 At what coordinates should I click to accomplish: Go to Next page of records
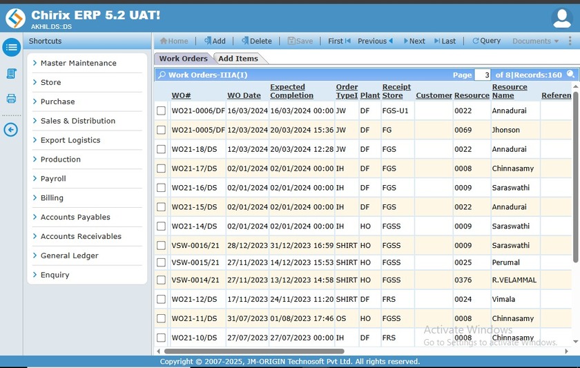click(x=414, y=41)
